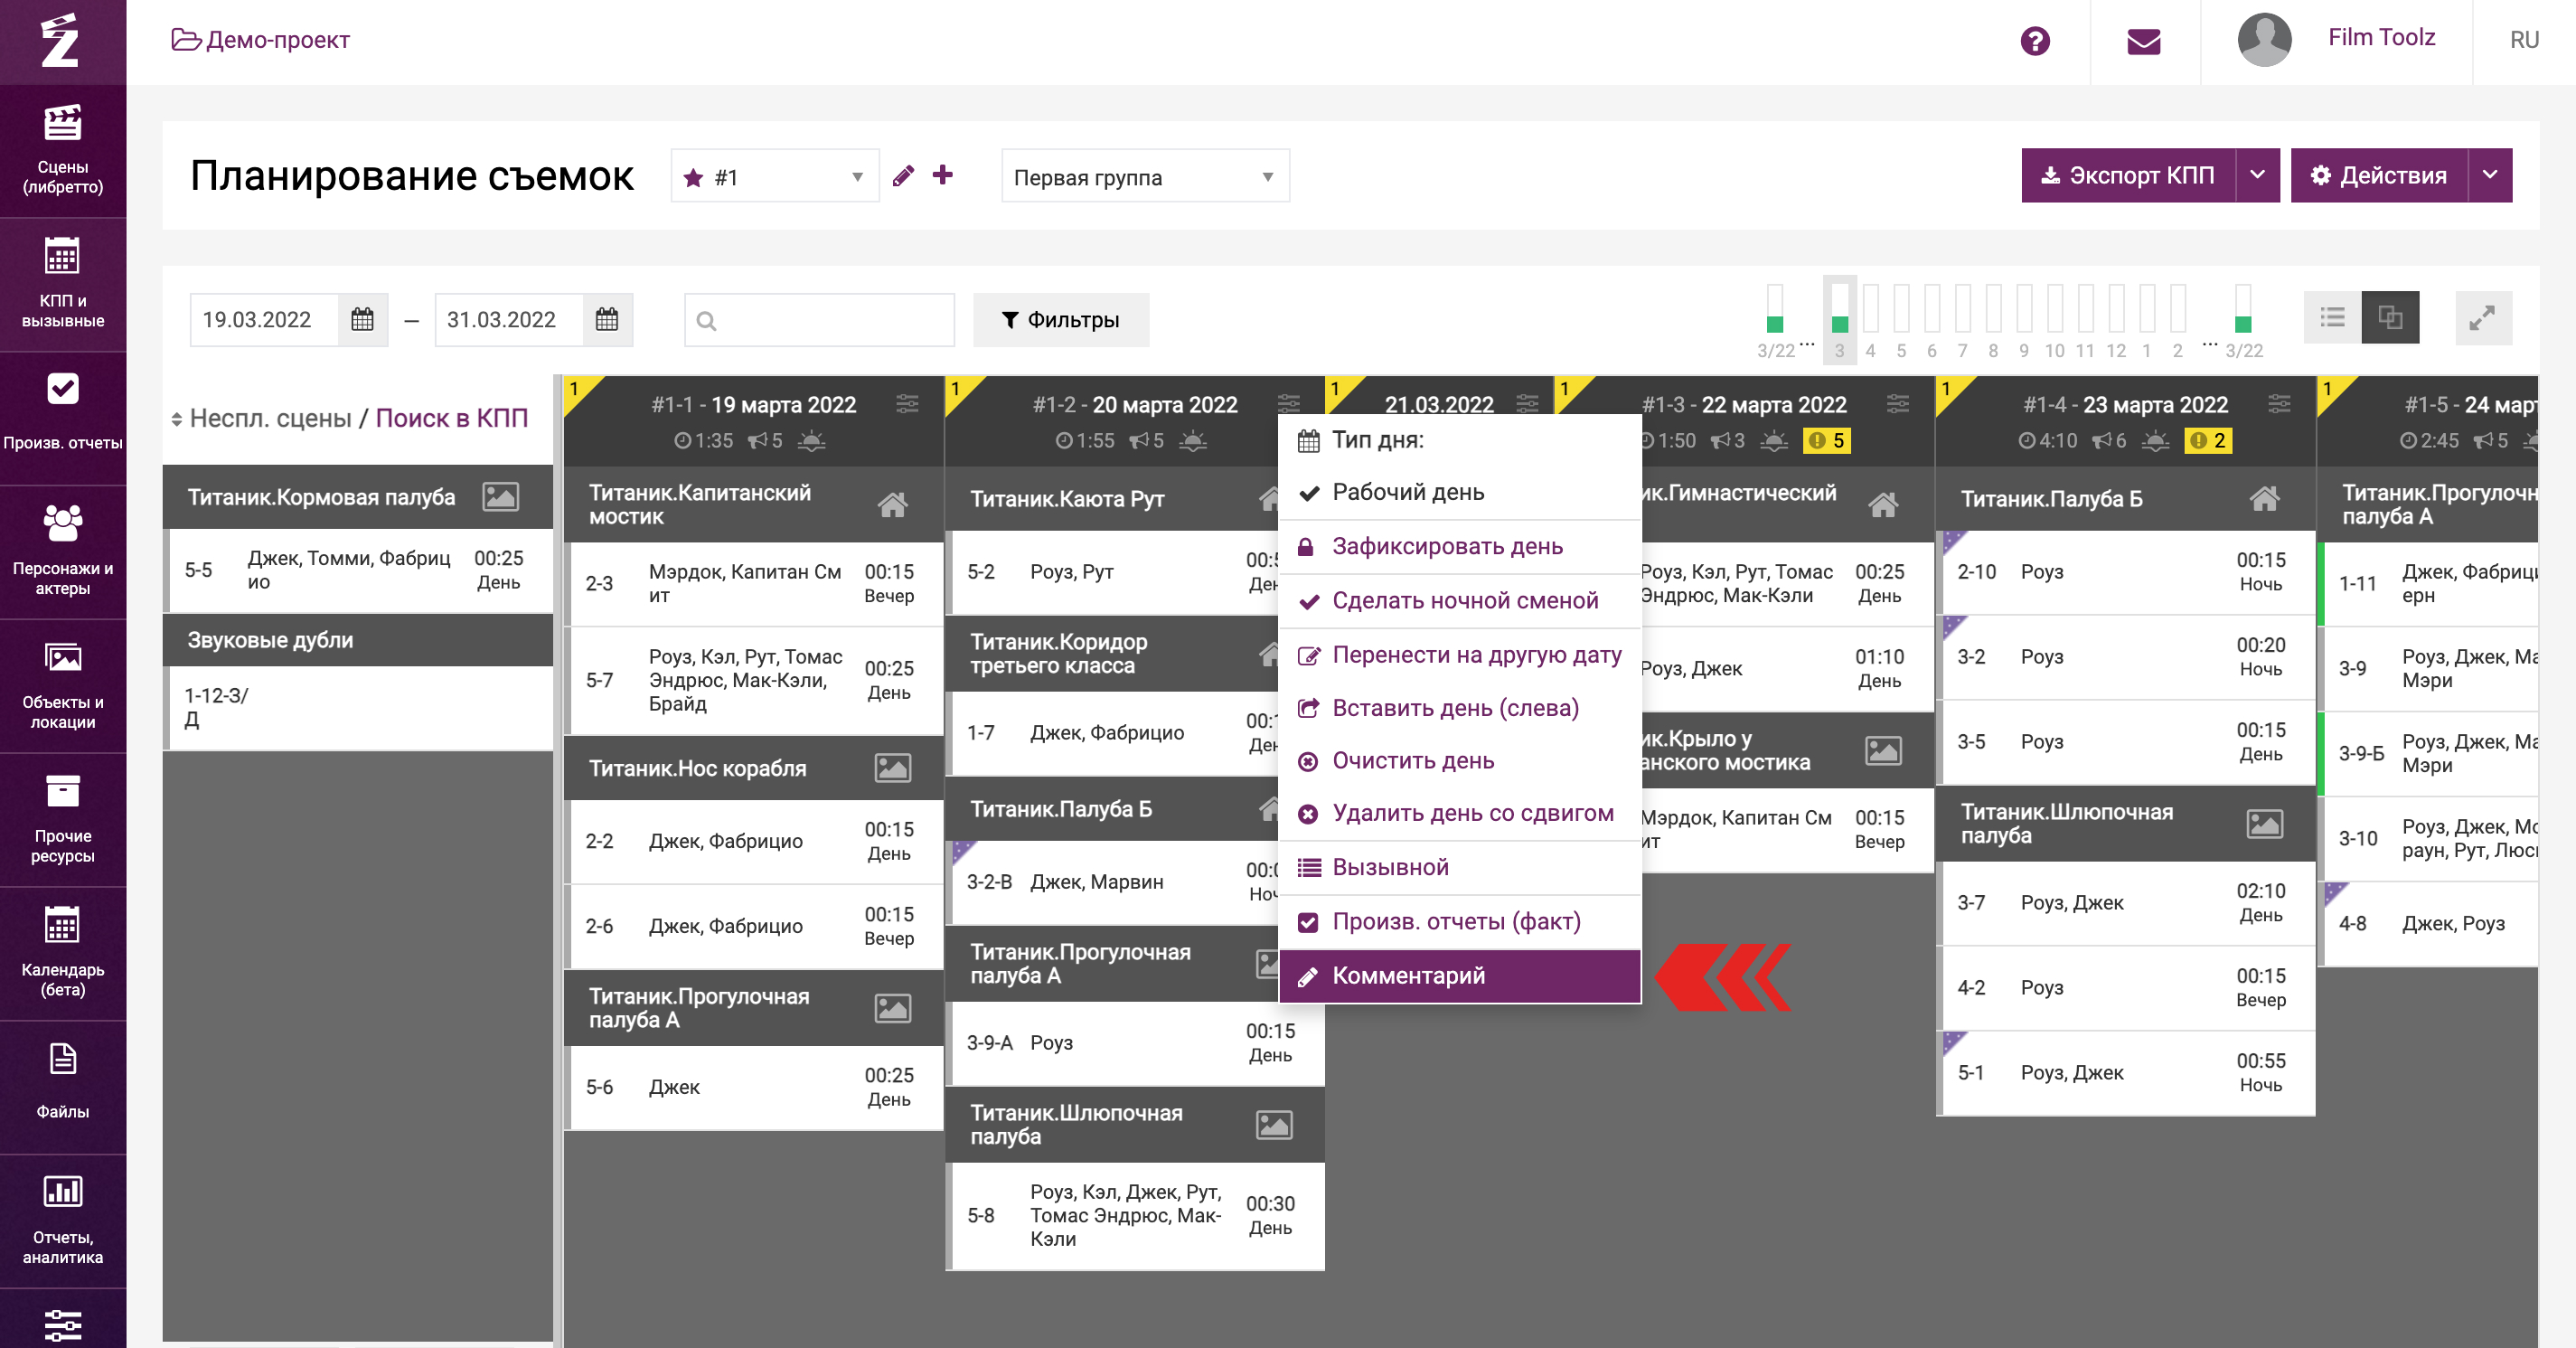Open 'Поиск в КПП' link
The image size is (2576, 1348).
click(451, 418)
